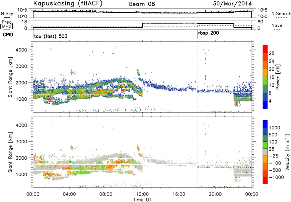Click the 'Power [dB]' color bar label
Screen dimensions: 291x202
click(x=278, y=77)
